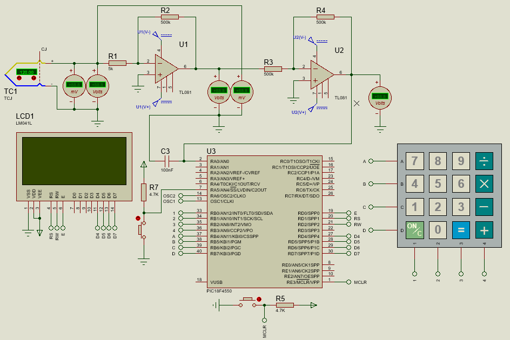Select feedback resistor R2 (500k)
This screenshot has width=510, height=340.
[170, 17]
